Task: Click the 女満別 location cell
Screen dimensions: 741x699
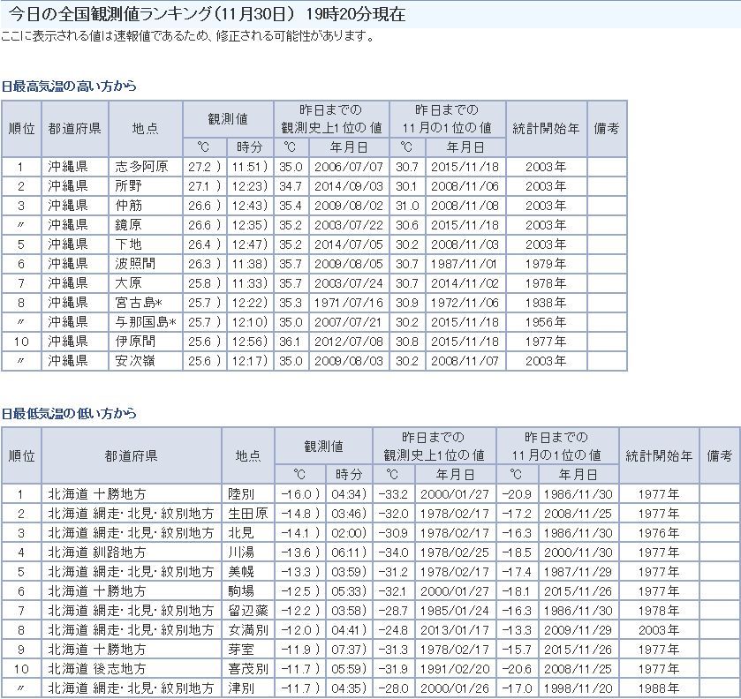Action: pos(247,629)
